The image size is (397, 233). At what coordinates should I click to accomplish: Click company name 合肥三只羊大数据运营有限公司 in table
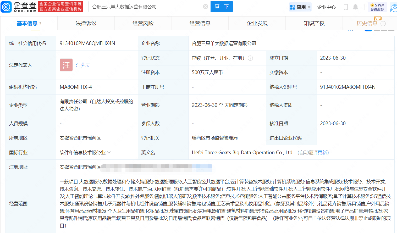click(x=224, y=43)
